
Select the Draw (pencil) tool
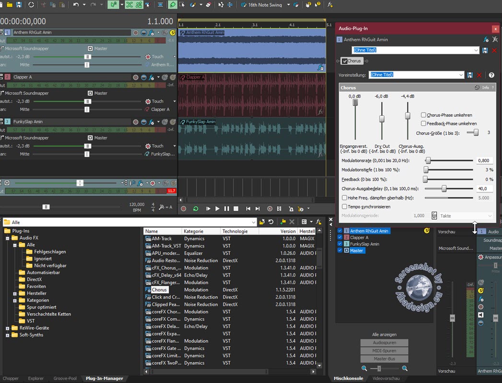pyautogui.click(x=173, y=5)
